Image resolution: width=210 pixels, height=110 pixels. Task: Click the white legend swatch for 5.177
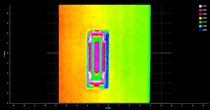(200, 6)
